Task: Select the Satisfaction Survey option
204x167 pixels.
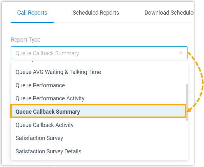Action: point(39,138)
